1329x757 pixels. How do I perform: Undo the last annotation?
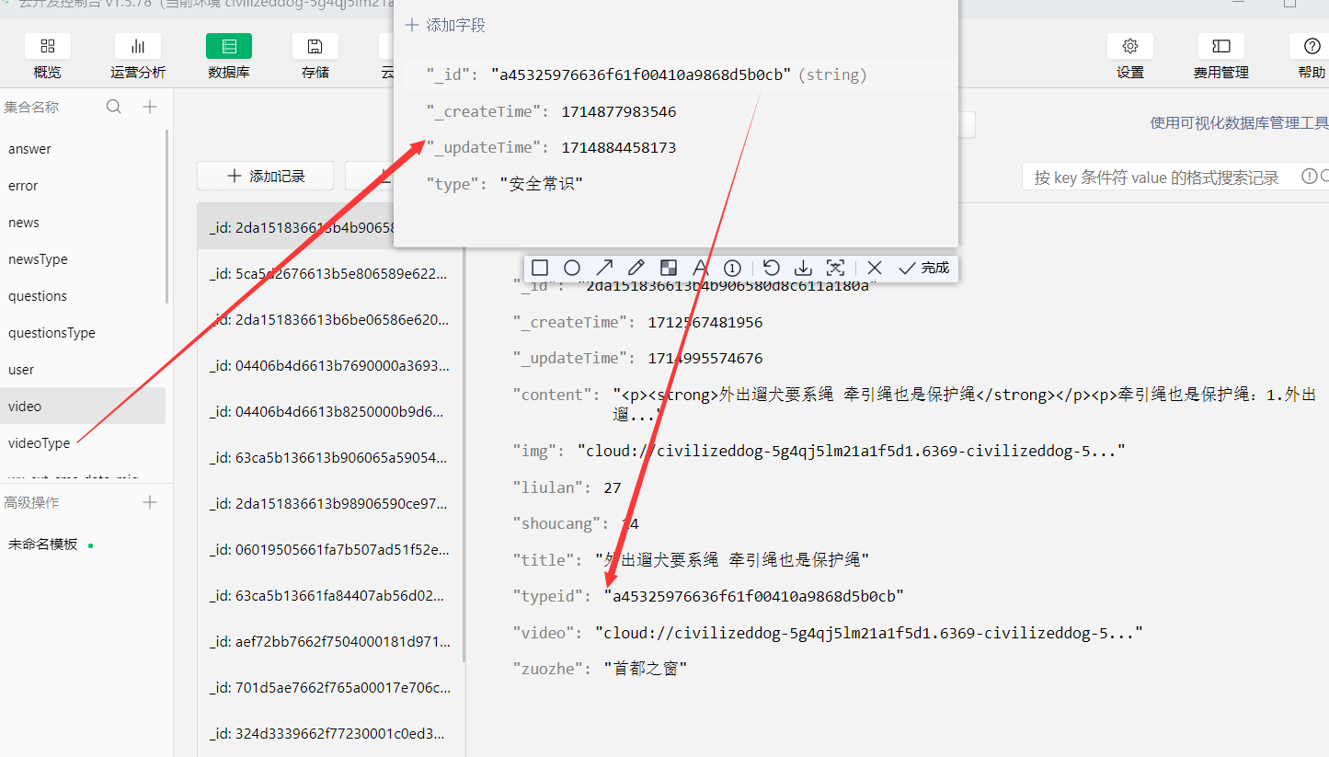click(771, 267)
